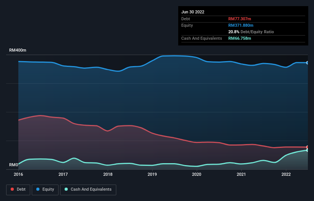Click the 2017 x-axis label
This screenshot has height=201, width=314.
pyautogui.click(x=63, y=174)
